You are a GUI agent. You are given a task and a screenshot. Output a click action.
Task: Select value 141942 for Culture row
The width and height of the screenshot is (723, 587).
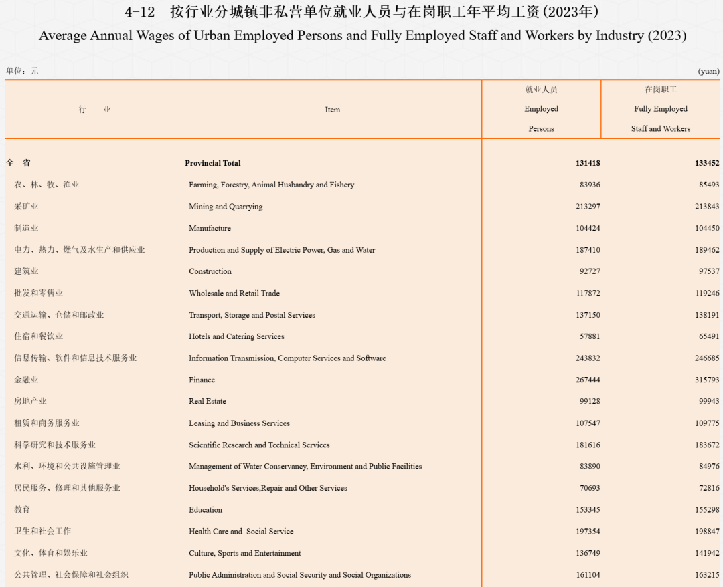click(x=707, y=553)
